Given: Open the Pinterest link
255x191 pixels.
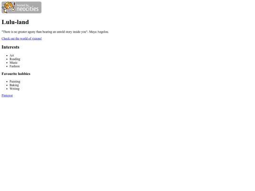Looking at the screenshot, I should 7,95.
